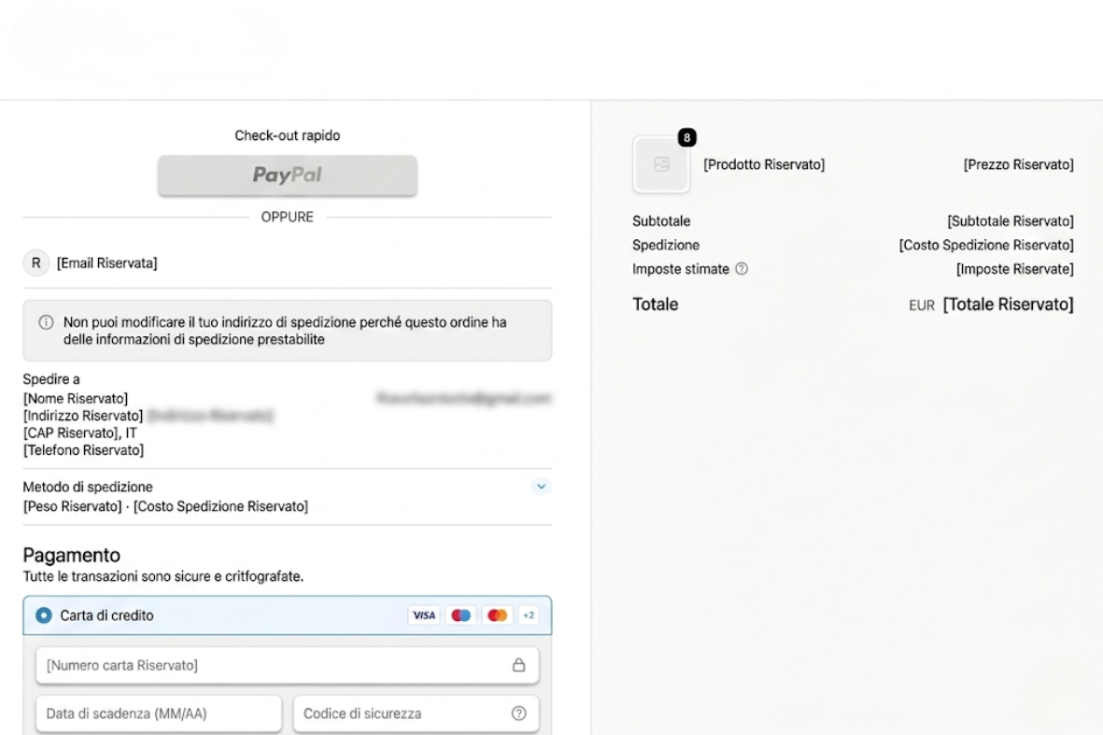
Task: Click the round R account avatar
Action: coord(36,263)
